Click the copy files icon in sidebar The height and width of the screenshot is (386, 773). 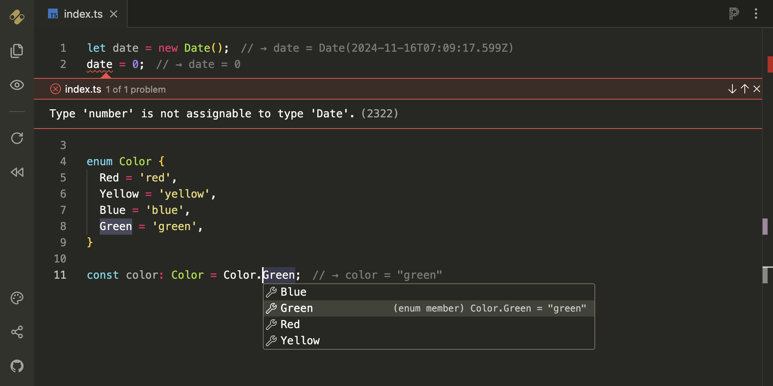point(17,51)
